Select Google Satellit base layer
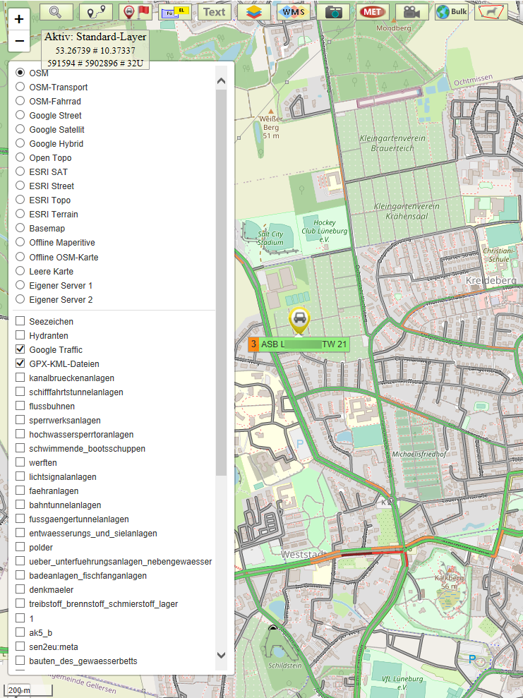This screenshot has height=698, width=523. (x=20, y=129)
